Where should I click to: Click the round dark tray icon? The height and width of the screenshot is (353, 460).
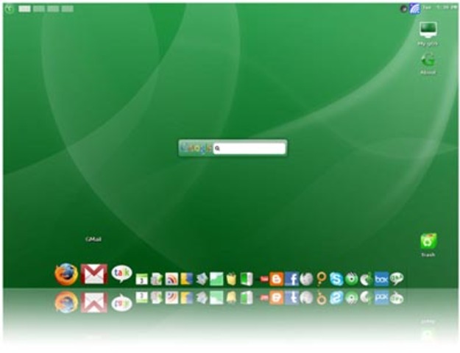(x=403, y=9)
